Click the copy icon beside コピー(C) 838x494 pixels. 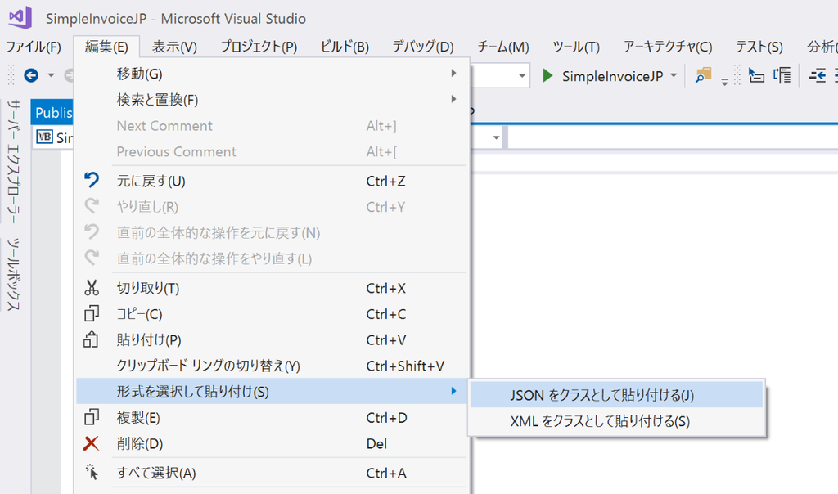(x=92, y=313)
